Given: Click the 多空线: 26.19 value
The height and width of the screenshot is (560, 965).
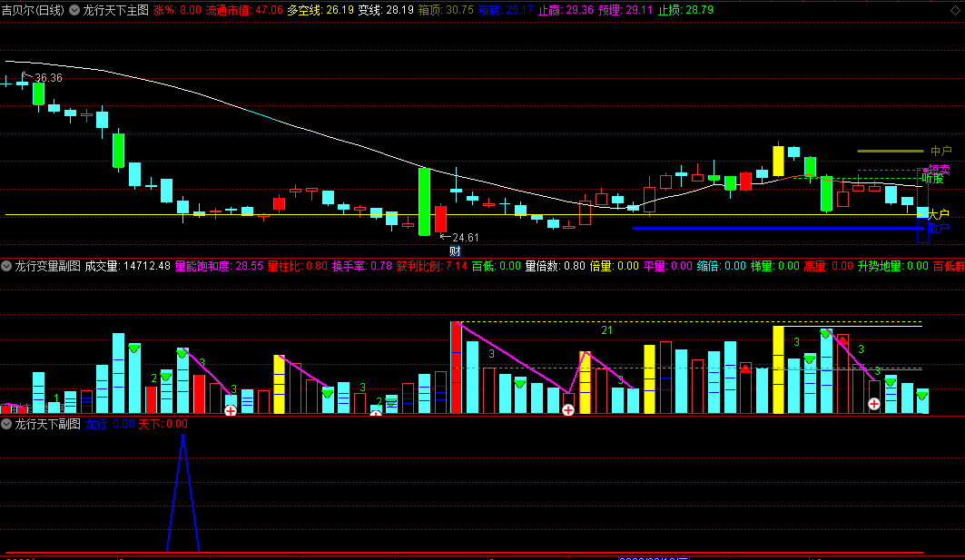Looking at the screenshot, I should click(x=320, y=10).
